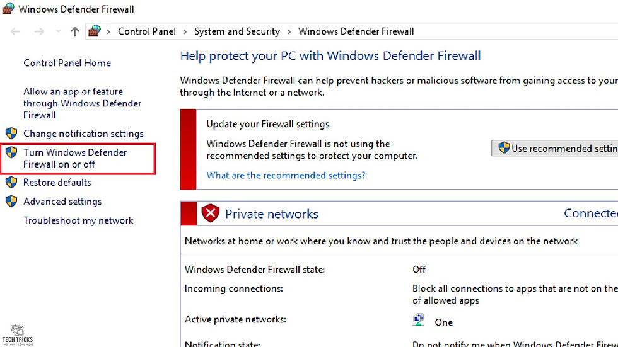
Task: Expand the chevron after Control Panel
Action: point(185,32)
